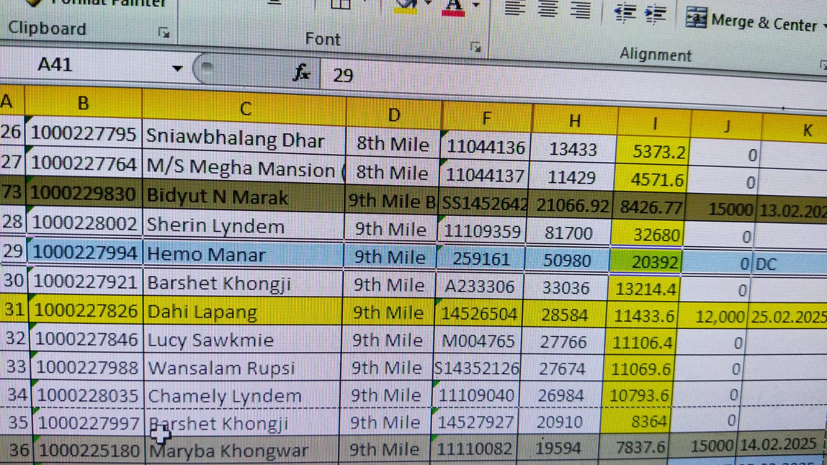Select column F header

(486, 118)
